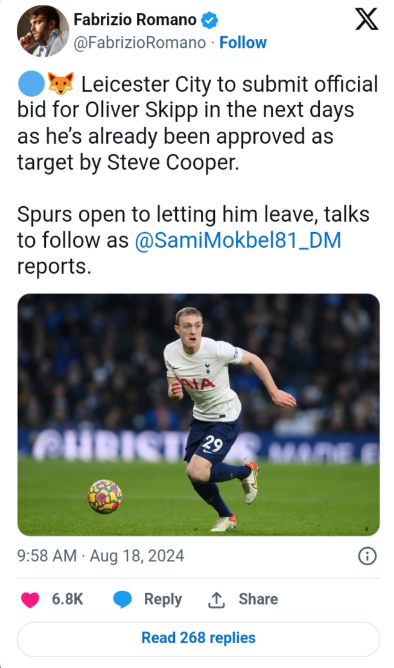This screenshot has width=394, height=668.
Task: Click the fox emoji in the tweet
Action: [x=60, y=84]
